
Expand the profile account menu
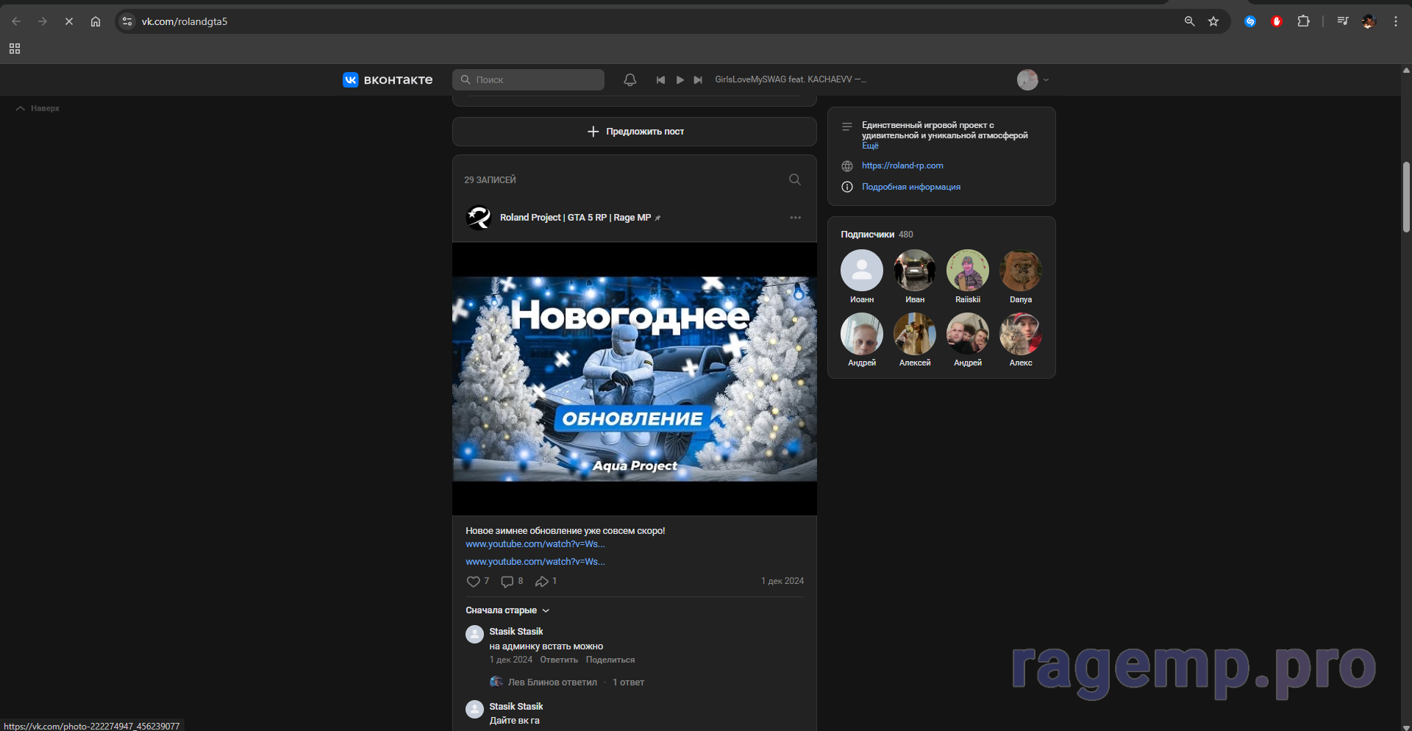tap(1033, 80)
